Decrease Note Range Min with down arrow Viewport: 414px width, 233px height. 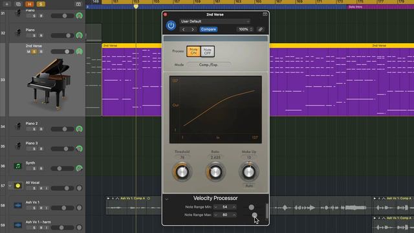[x=215, y=207]
